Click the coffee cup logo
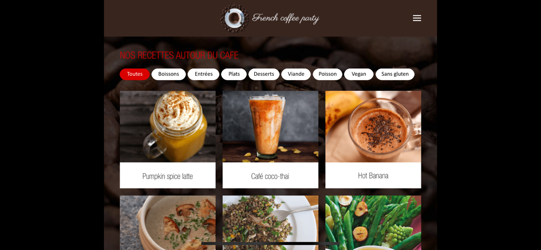Viewport: 541px width, 250px height. coord(235,18)
